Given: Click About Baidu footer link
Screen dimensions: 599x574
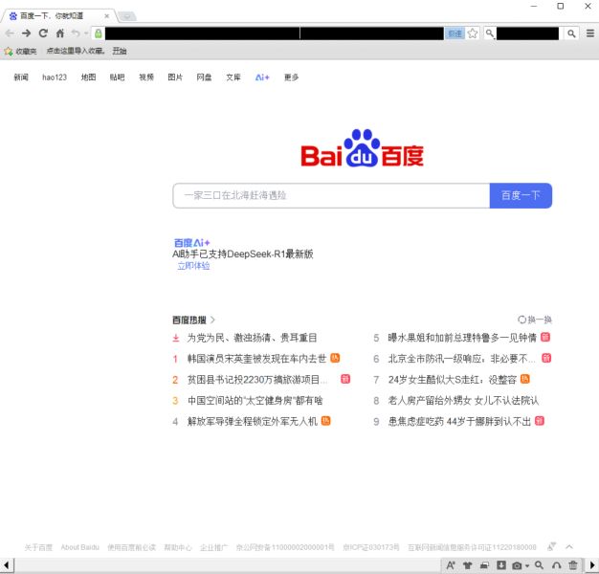Looking at the screenshot, I should tap(79, 547).
